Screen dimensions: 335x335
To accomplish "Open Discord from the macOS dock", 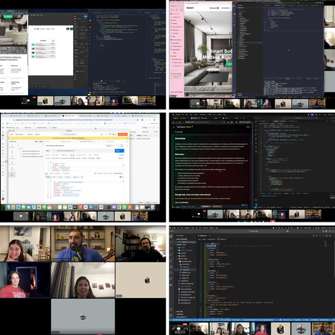I will pyautogui.click(x=114, y=207).
